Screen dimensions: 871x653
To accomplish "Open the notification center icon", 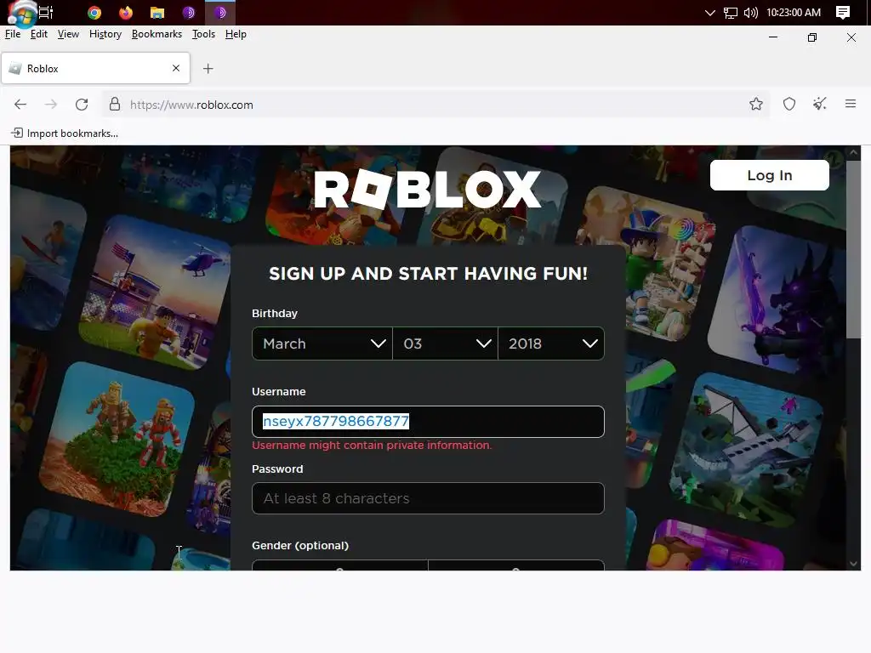I will (x=843, y=12).
